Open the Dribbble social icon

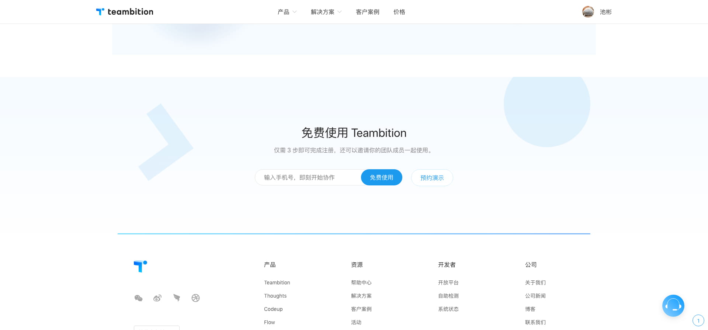[195, 298]
